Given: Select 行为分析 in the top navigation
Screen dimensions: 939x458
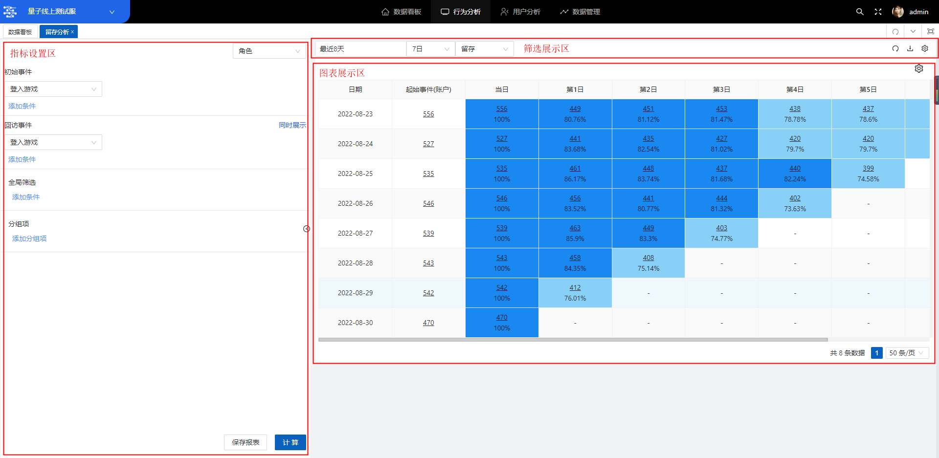Looking at the screenshot, I should coord(461,12).
